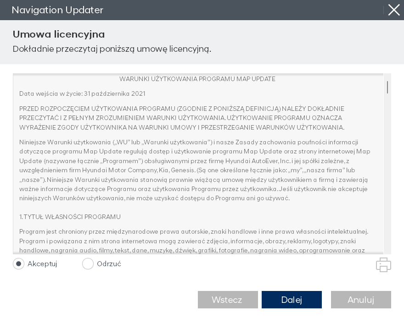Screen dimensions: 404x318
Task: Close the Navigation Updater window
Action: pos(393,10)
